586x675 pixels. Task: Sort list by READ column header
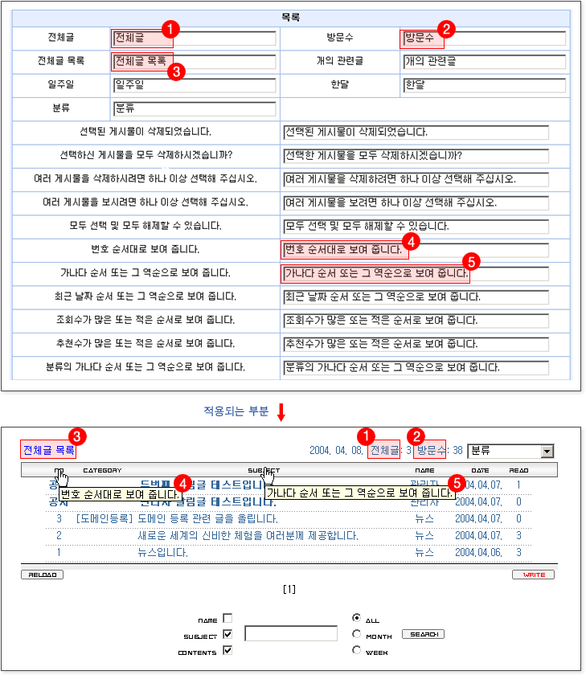tap(518, 470)
